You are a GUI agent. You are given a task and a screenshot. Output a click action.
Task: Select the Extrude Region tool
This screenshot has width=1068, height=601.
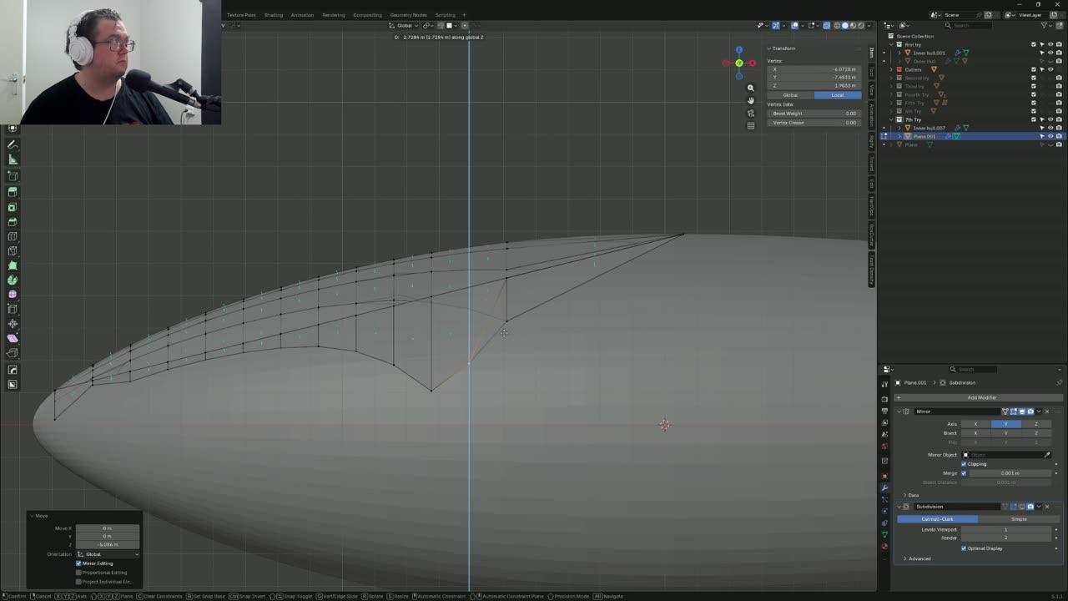click(13, 191)
